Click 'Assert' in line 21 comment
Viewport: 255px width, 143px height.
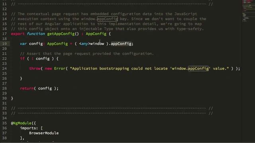point(33,54)
